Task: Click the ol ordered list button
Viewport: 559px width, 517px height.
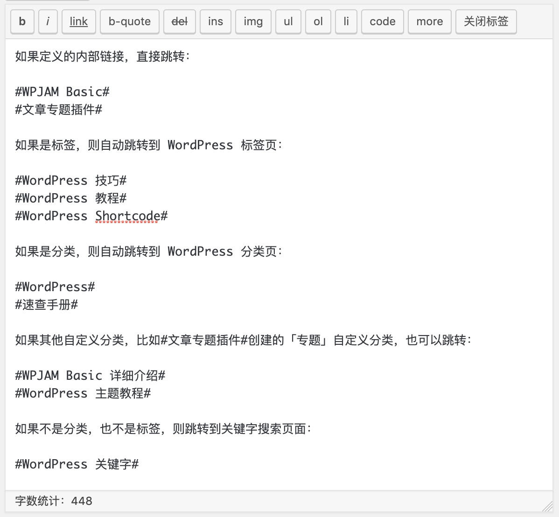Action: (x=318, y=22)
